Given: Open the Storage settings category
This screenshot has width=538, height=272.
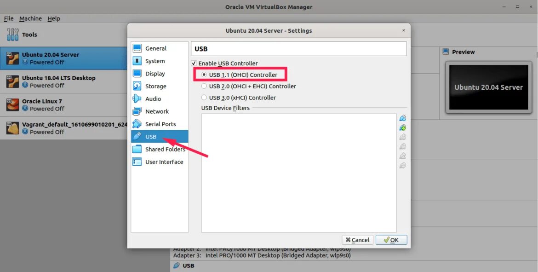Looking at the screenshot, I should (160, 86).
